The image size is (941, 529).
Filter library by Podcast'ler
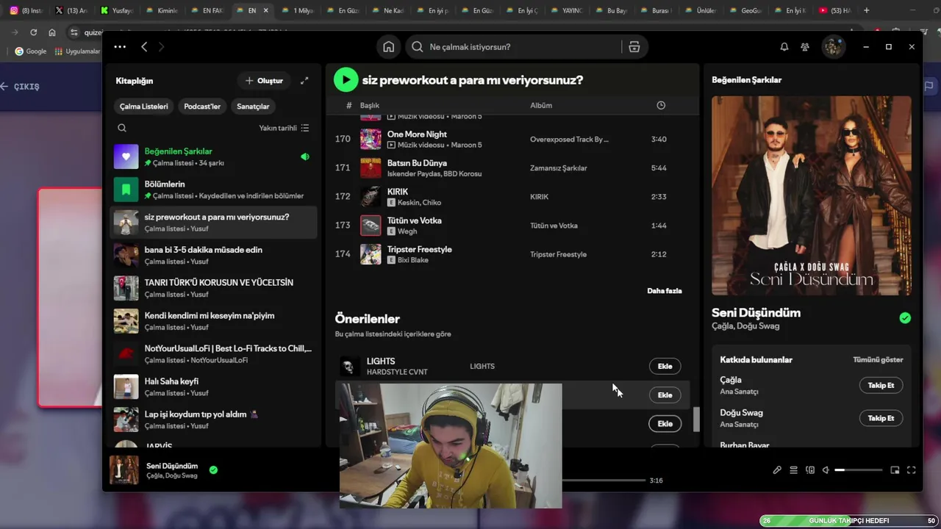pos(202,107)
